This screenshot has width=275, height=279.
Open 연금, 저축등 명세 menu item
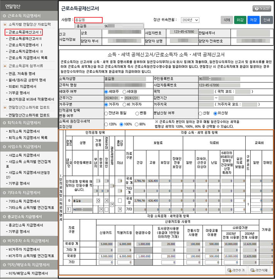(x=22, y=74)
